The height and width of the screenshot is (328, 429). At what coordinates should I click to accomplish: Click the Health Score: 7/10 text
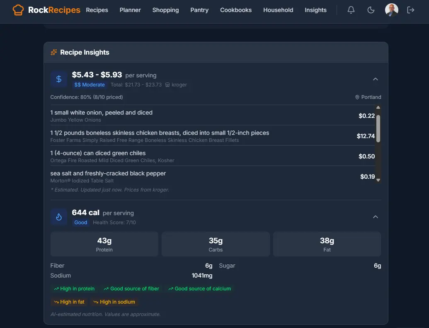coord(114,222)
